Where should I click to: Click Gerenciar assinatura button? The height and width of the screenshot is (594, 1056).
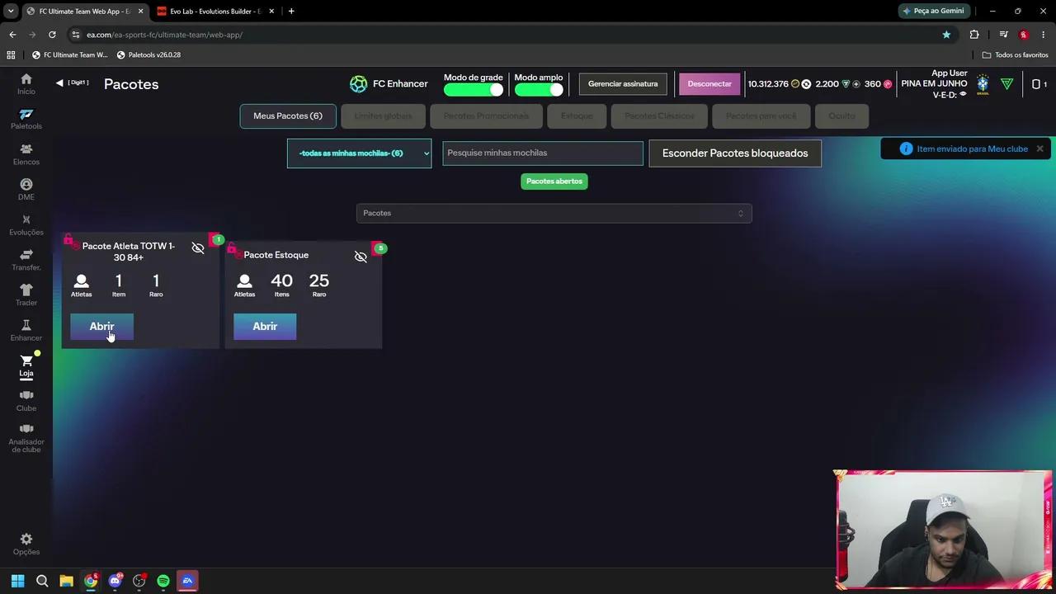623,83
